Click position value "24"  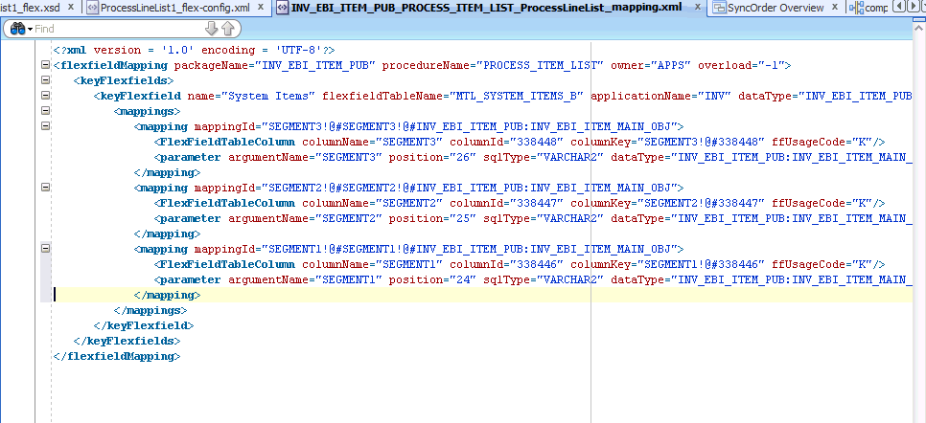point(465,280)
